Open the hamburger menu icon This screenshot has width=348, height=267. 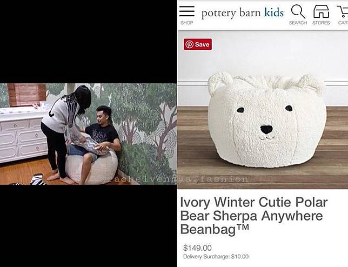[187, 11]
